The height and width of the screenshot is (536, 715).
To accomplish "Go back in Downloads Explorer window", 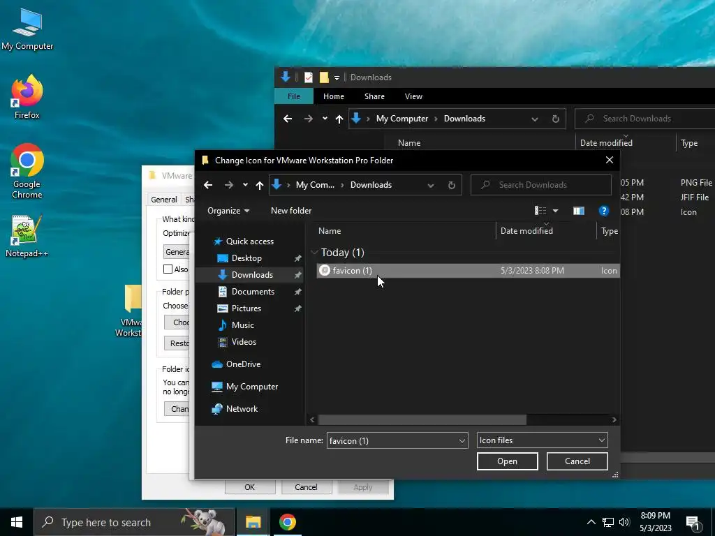I will (x=287, y=119).
